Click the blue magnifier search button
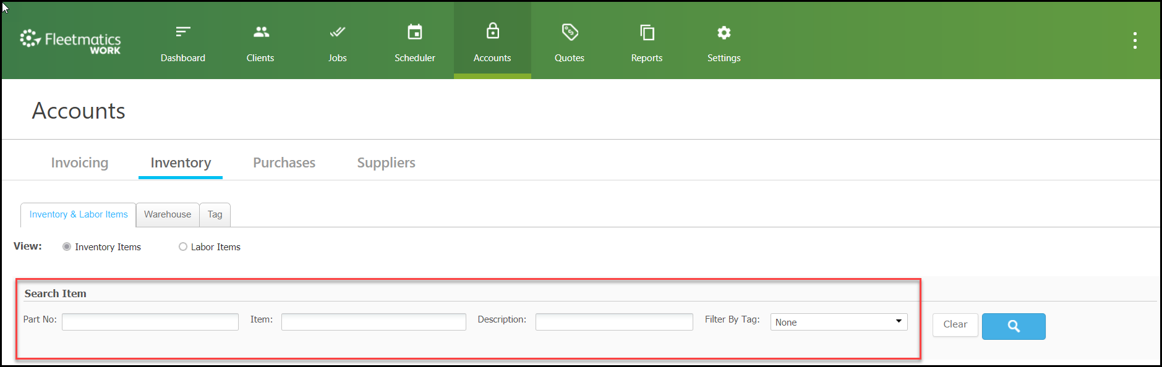This screenshot has width=1162, height=367. (1014, 326)
